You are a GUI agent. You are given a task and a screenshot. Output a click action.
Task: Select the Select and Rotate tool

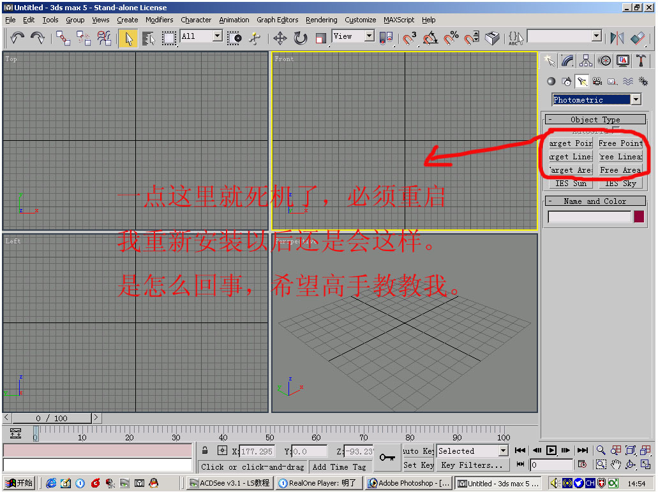301,38
